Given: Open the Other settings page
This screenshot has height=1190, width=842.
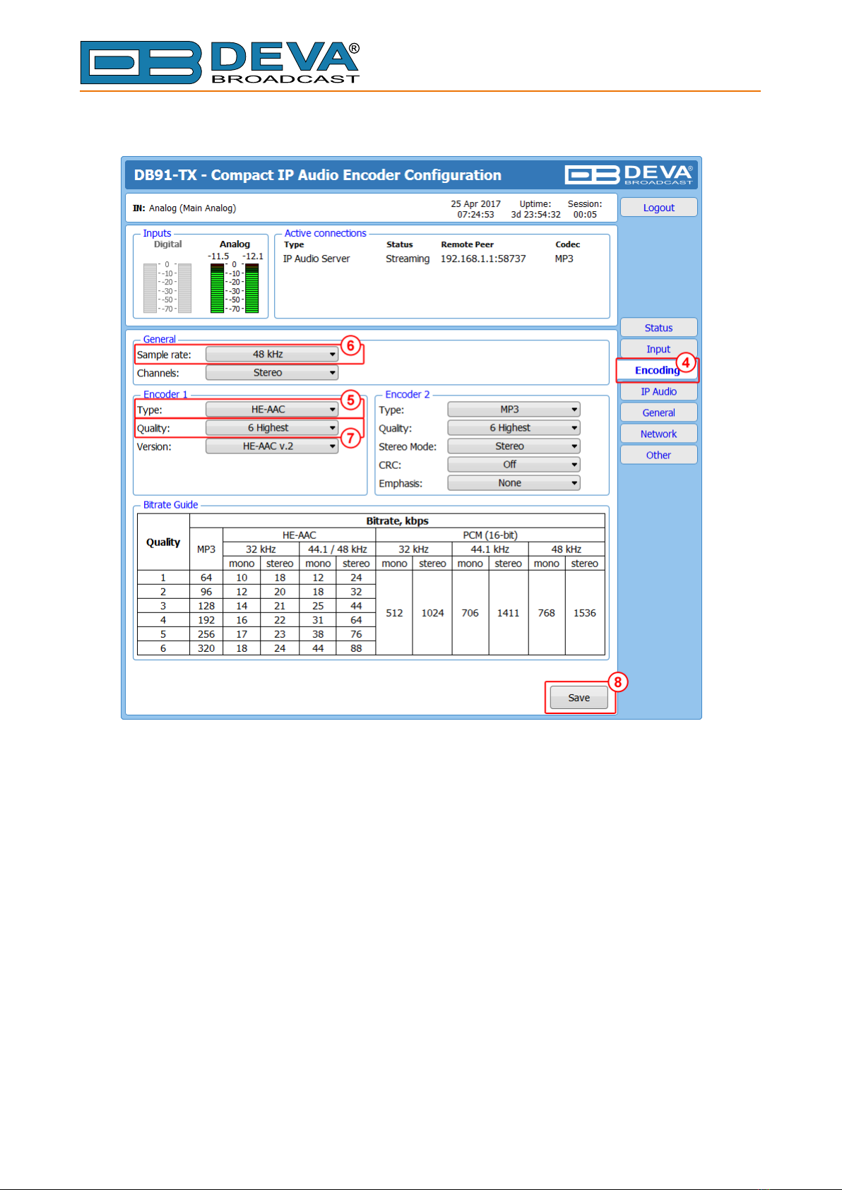Looking at the screenshot, I should (x=658, y=455).
